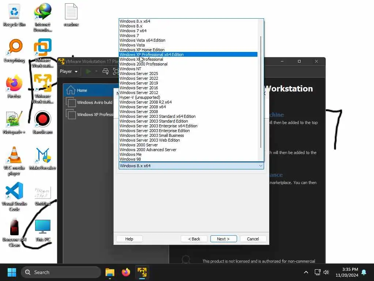Open Visual Studio Code shortcut
This screenshot has height=281, width=374.
pos(14,196)
